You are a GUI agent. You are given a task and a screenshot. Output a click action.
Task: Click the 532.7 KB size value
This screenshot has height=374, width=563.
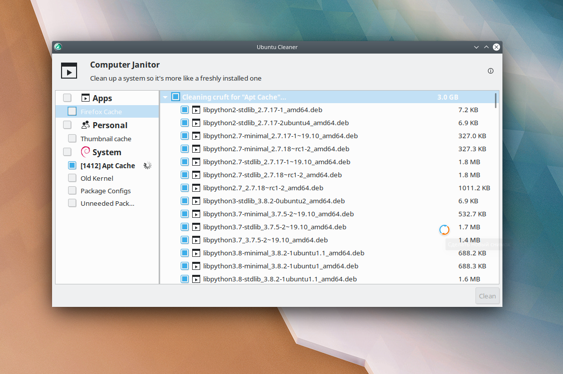472,214
